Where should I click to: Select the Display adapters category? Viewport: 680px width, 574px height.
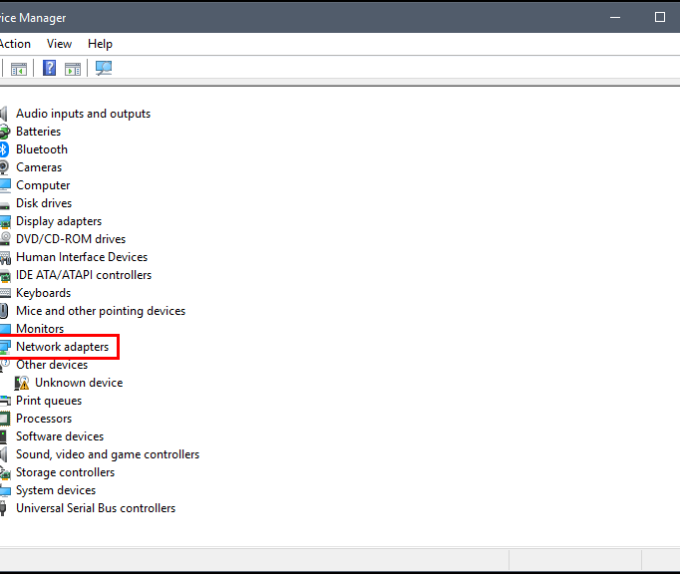point(59,221)
